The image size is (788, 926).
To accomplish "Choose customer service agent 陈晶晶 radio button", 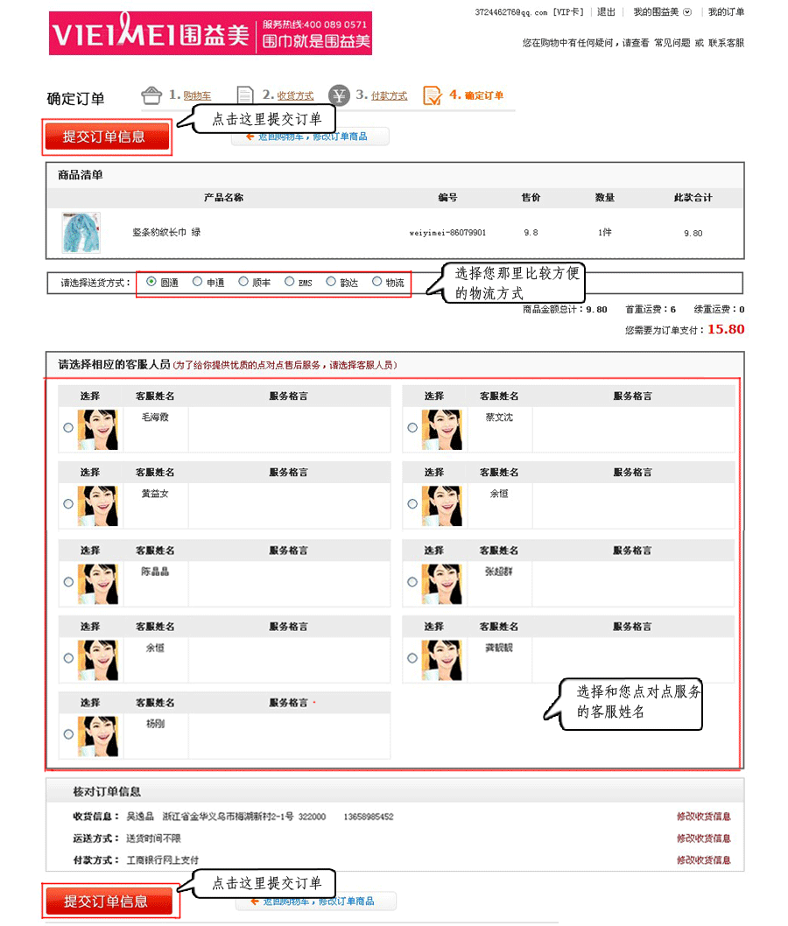I will point(68,582).
